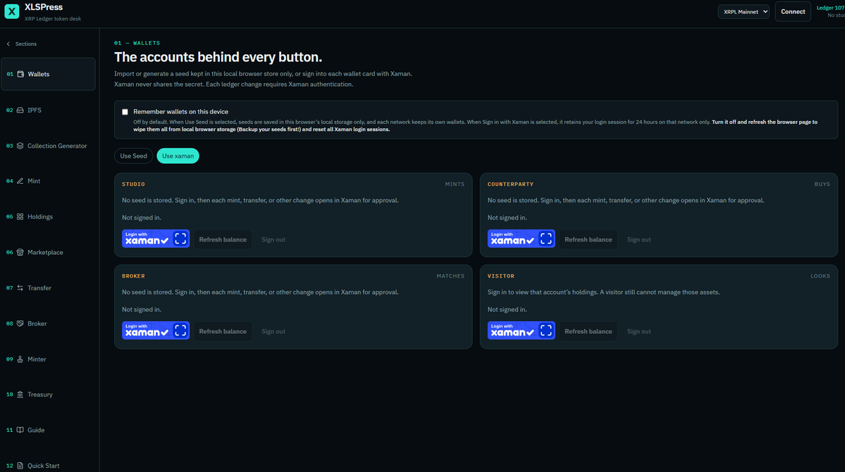Click the STUDIO card heading

coord(133,185)
